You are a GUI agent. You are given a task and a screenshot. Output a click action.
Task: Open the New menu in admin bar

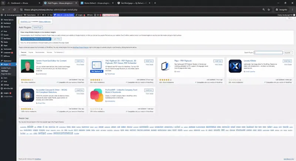tap(50, 15)
